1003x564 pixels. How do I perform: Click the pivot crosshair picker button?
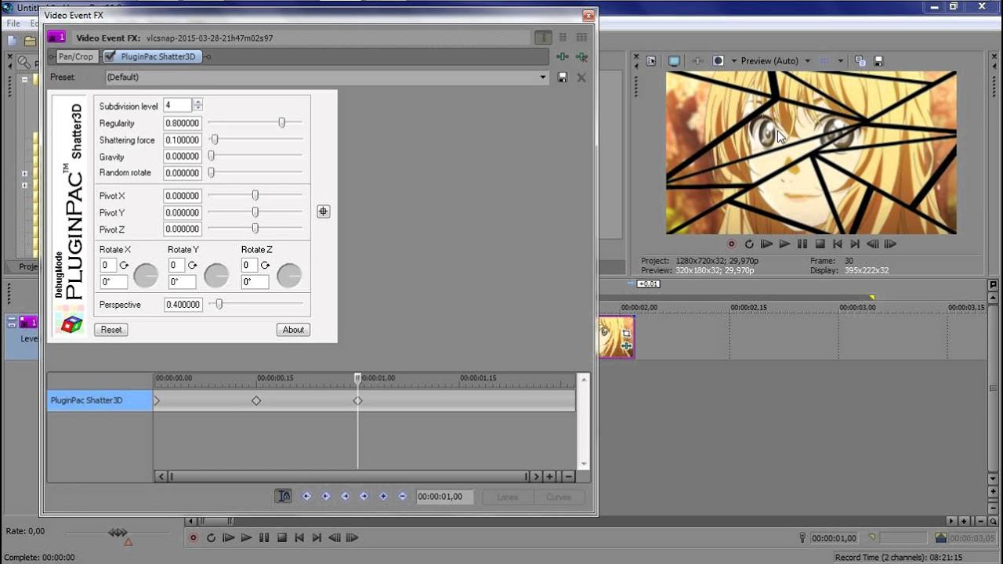tap(323, 211)
